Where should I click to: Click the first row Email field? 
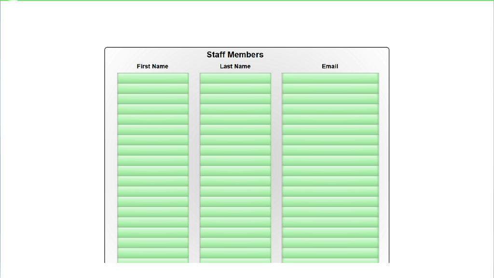pos(330,78)
